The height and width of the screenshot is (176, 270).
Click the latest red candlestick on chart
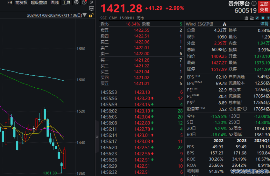pos(64,159)
